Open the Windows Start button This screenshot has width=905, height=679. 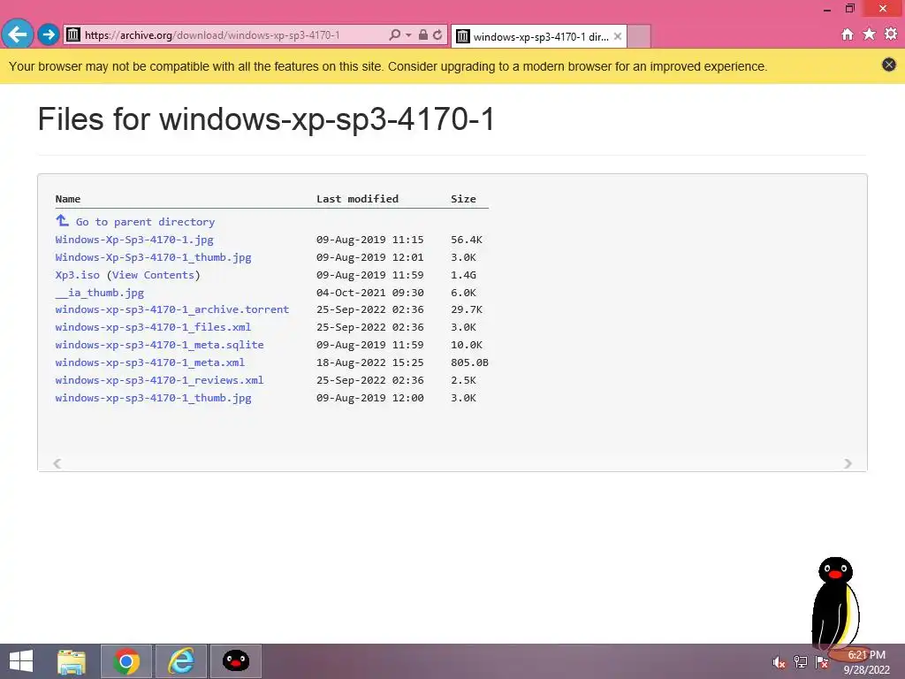[21, 661]
